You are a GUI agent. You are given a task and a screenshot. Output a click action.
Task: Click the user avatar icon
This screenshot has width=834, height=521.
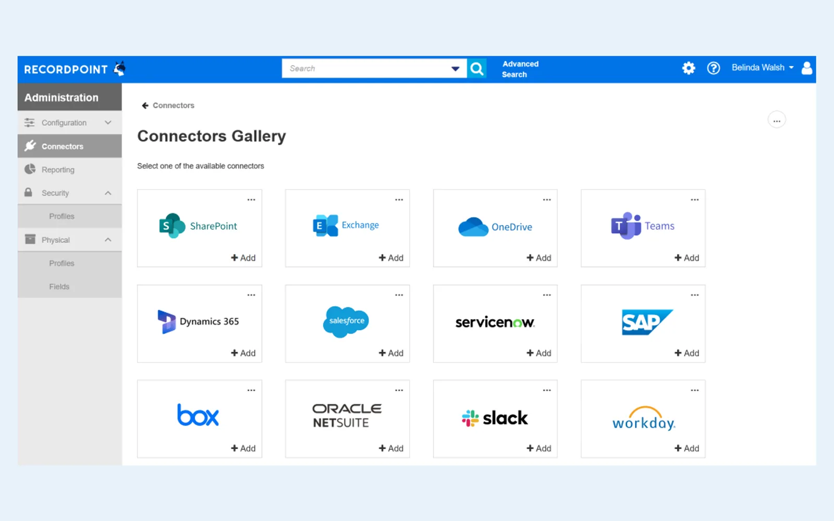click(806, 68)
